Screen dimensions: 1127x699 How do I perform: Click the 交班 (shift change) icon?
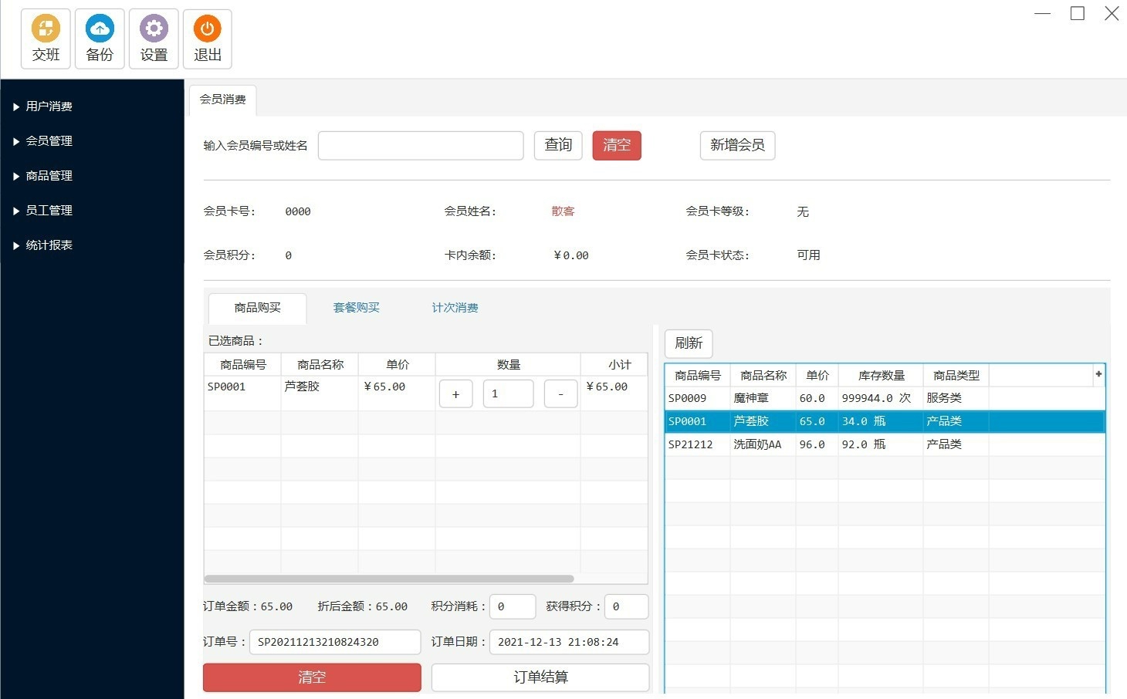click(45, 38)
